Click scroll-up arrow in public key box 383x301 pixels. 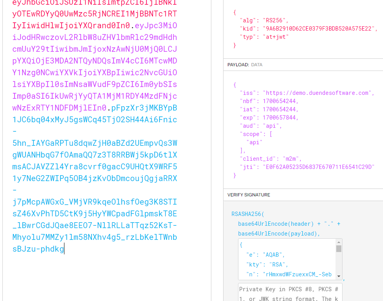pos(339,242)
